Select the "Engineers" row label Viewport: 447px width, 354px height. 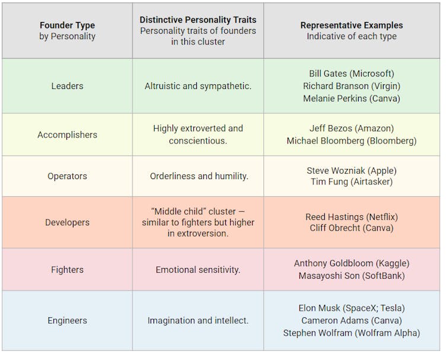(x=67, y=321)
